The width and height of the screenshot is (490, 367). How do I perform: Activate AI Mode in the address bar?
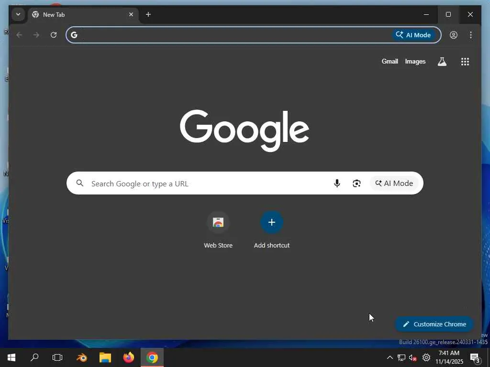click(x=413, y=35)
